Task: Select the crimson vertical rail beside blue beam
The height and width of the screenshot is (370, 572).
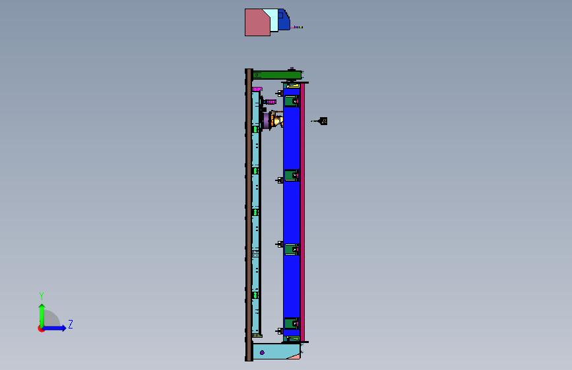Action: pyautogui.click(x=302, y=212)
